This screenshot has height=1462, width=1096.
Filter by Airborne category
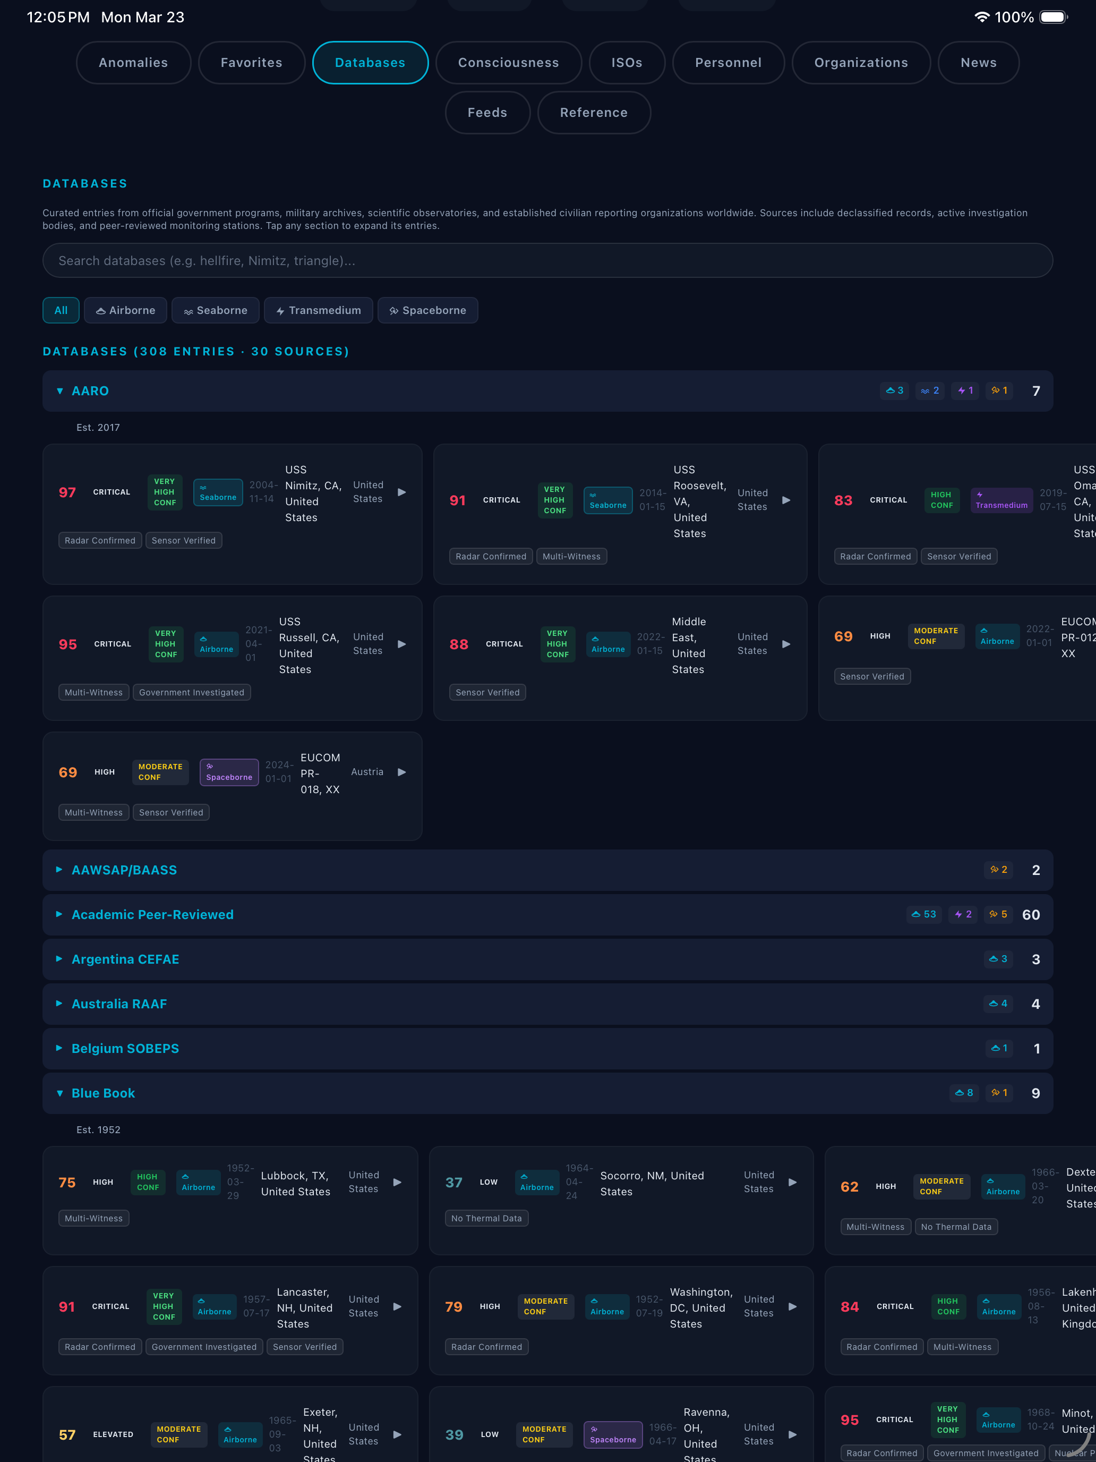coord(125,310)
